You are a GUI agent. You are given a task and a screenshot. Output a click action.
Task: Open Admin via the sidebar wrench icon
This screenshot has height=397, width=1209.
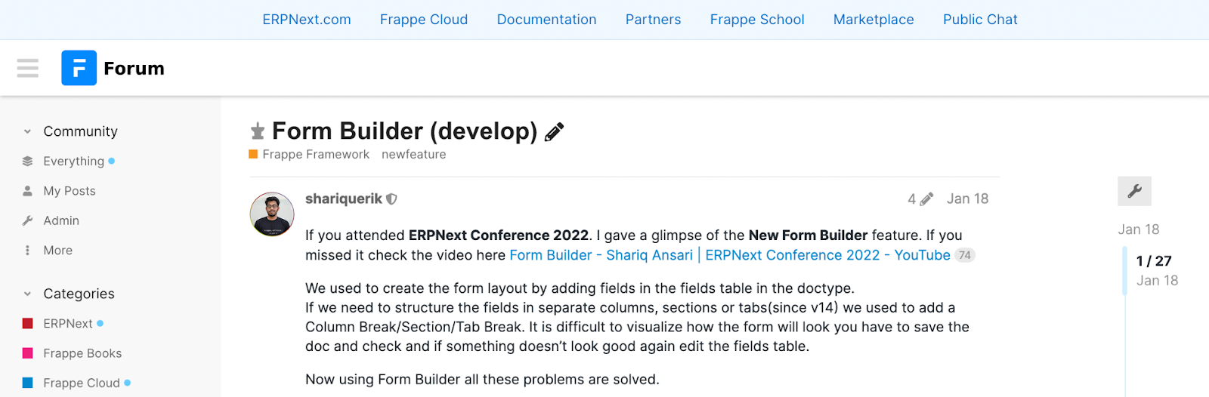tap(28, 221)
